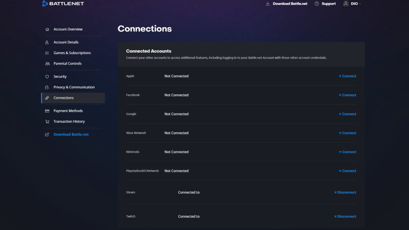Select the list icon for Games & Subscriptions
The width and height of the screenshot is (409, 230).
47,53
